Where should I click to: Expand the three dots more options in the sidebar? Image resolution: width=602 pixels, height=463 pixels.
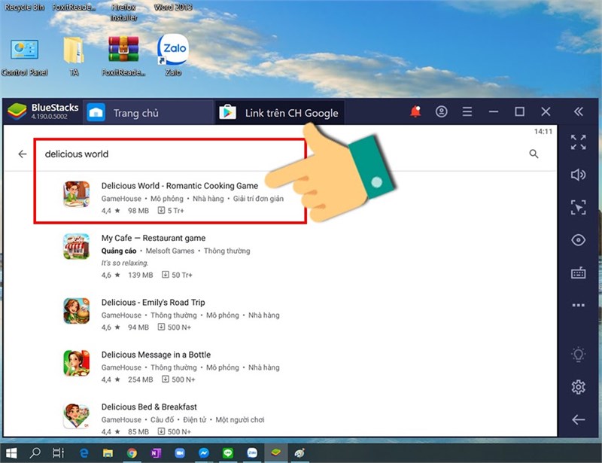(x=578, y=306)
